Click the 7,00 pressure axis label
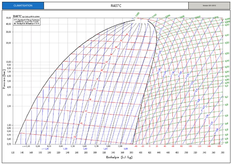Screen dimensions: 232x164 (9, 72)
